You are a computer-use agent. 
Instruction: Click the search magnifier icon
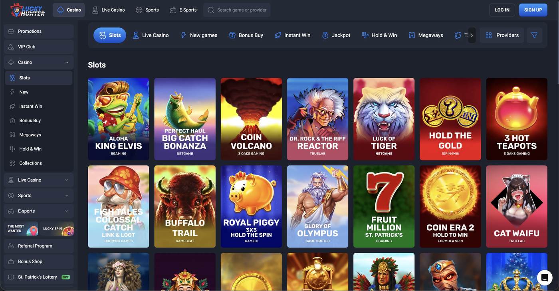tap(211, 10)
